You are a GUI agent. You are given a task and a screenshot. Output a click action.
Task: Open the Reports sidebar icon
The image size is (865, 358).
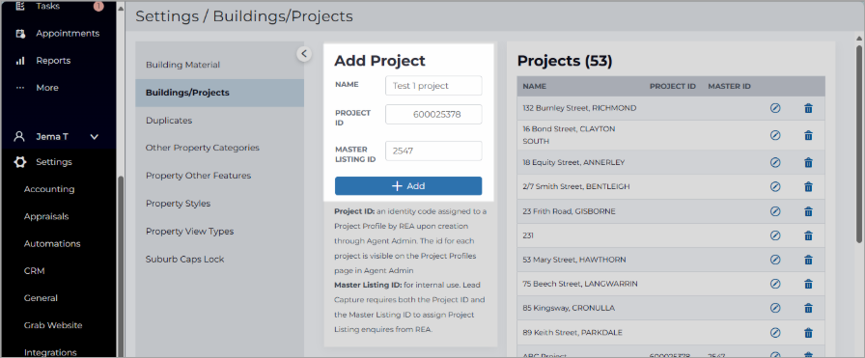tap(20, 61)
